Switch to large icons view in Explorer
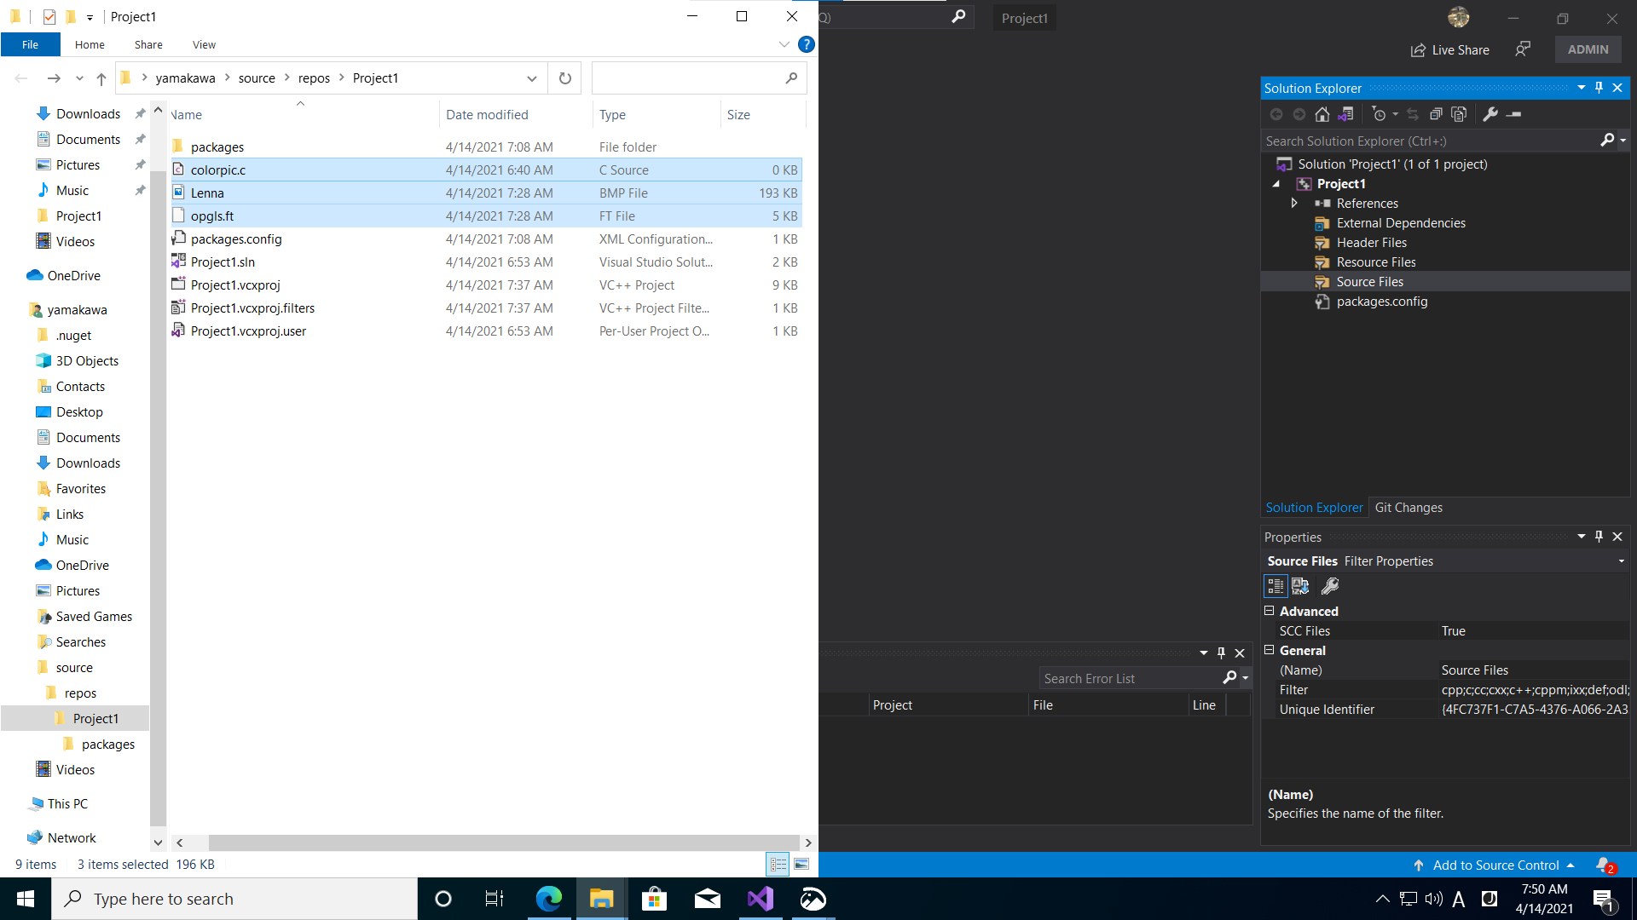 click(801, 865)
